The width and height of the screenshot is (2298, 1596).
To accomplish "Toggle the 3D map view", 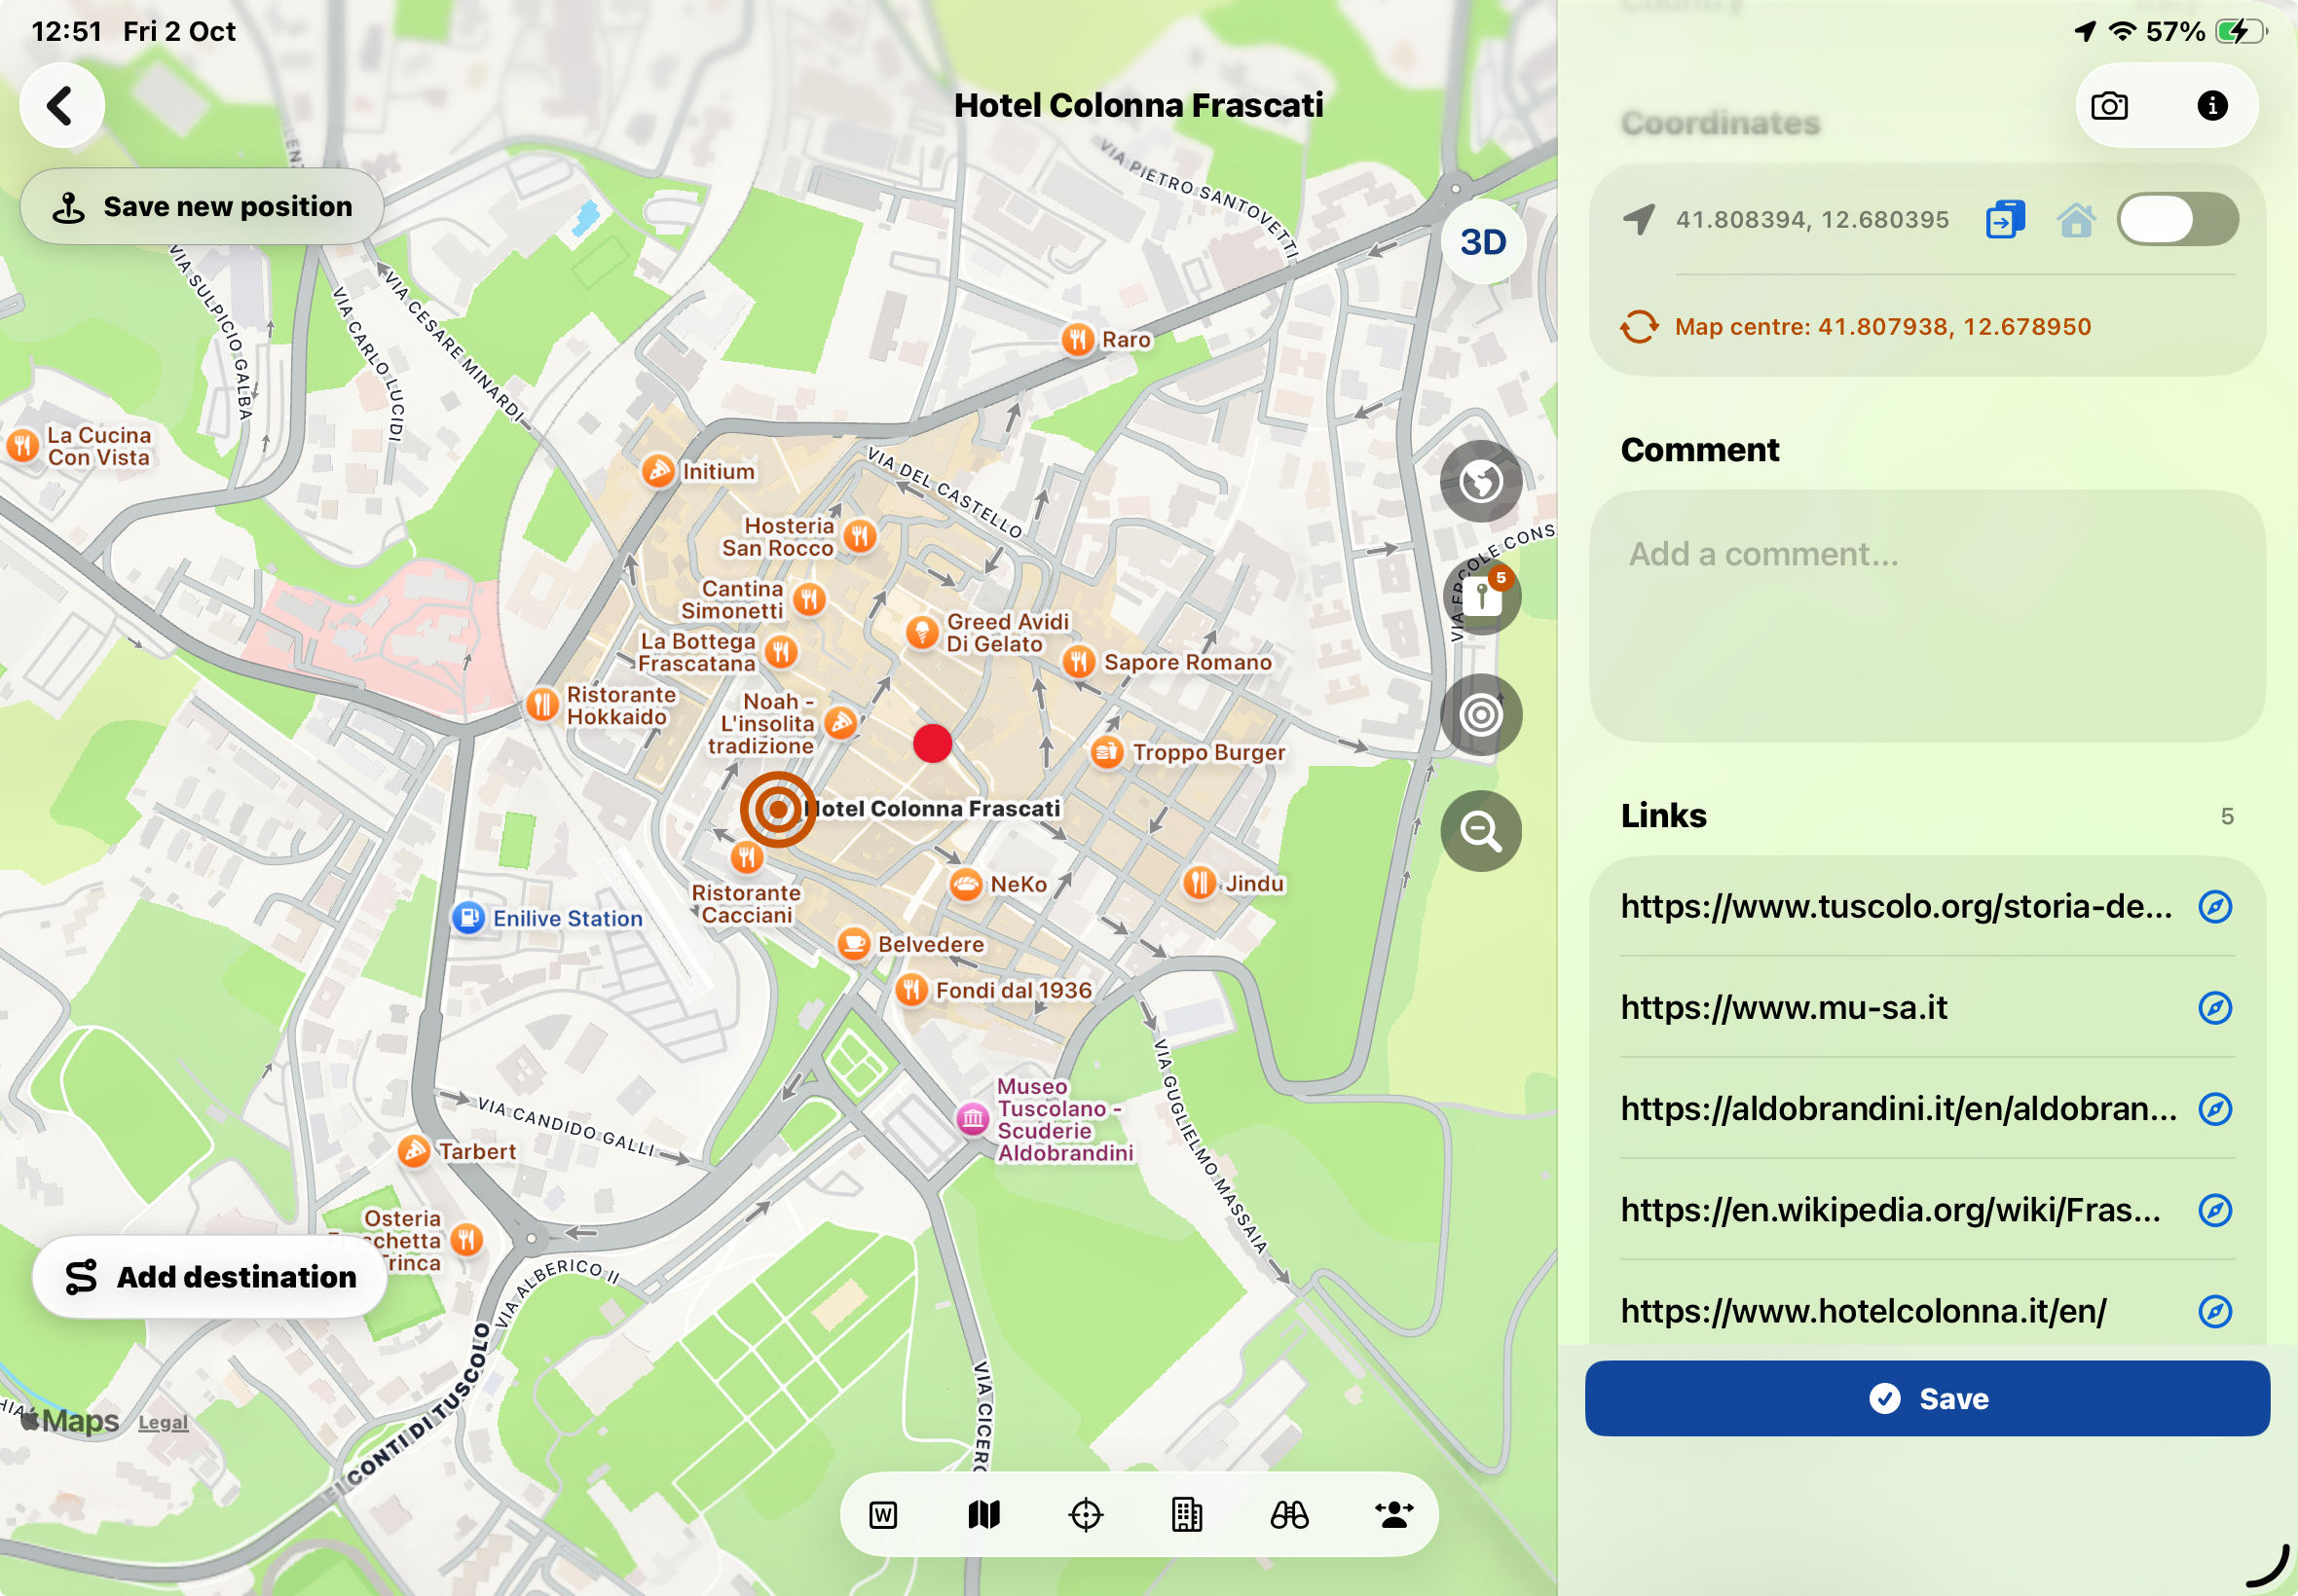I will point(1483,242).
